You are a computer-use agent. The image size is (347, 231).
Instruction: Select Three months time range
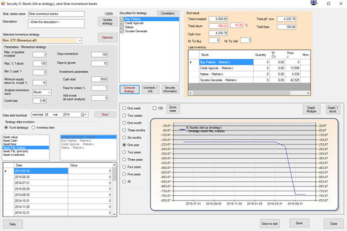124,130
